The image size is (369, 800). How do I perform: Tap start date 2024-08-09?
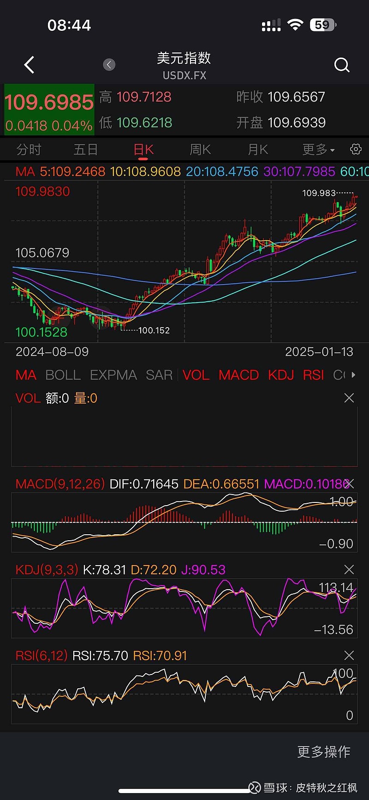click(52, 352)
